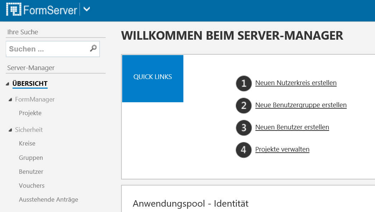The image size is (375, 212).
Task: Collapse the ÜBERSICHT tree node
Action: tap(8, 84)
